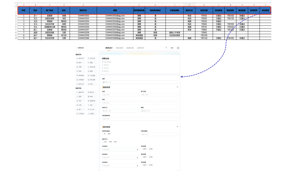Add a 单行文字 field from palette
Image resolution: width=286 pixels, height=171 pixels.
[80, 58]
